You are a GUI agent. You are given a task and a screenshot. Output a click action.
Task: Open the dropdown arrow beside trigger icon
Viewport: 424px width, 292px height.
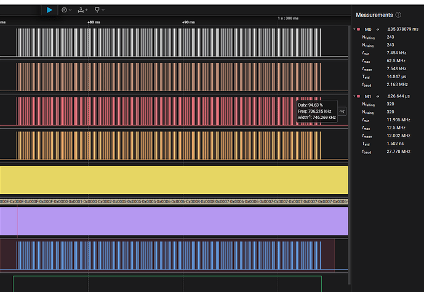(x=70, y=10)
